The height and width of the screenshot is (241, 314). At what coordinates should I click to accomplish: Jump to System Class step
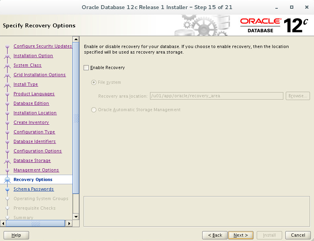(x=27, y=66)
